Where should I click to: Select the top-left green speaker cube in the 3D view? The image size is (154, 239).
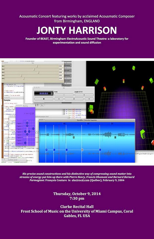(114, 68)
